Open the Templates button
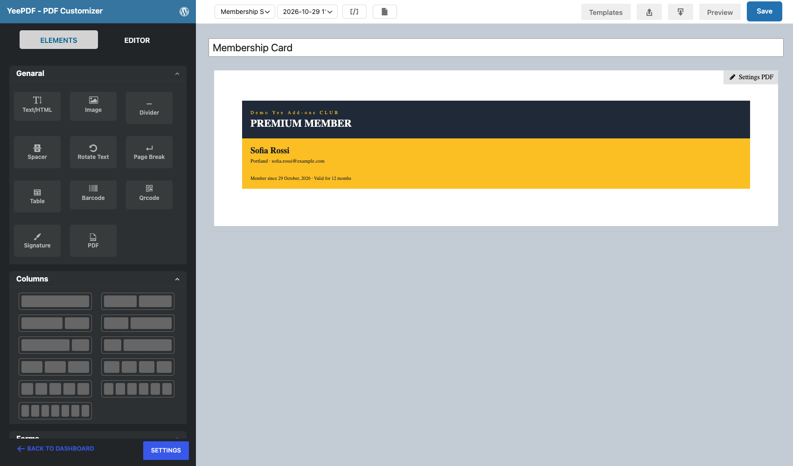Screen dimensions: 793x466 coord(605,12)
